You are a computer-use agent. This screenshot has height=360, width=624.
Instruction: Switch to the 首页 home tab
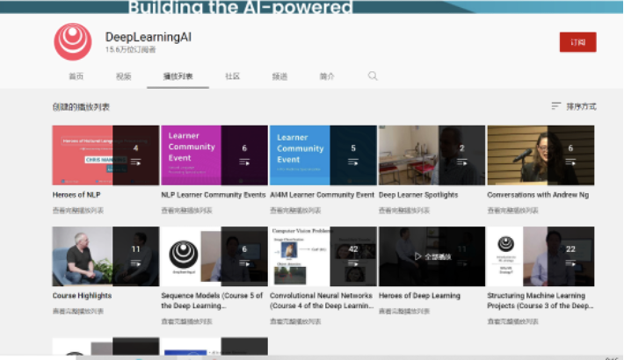click(76, 76)
